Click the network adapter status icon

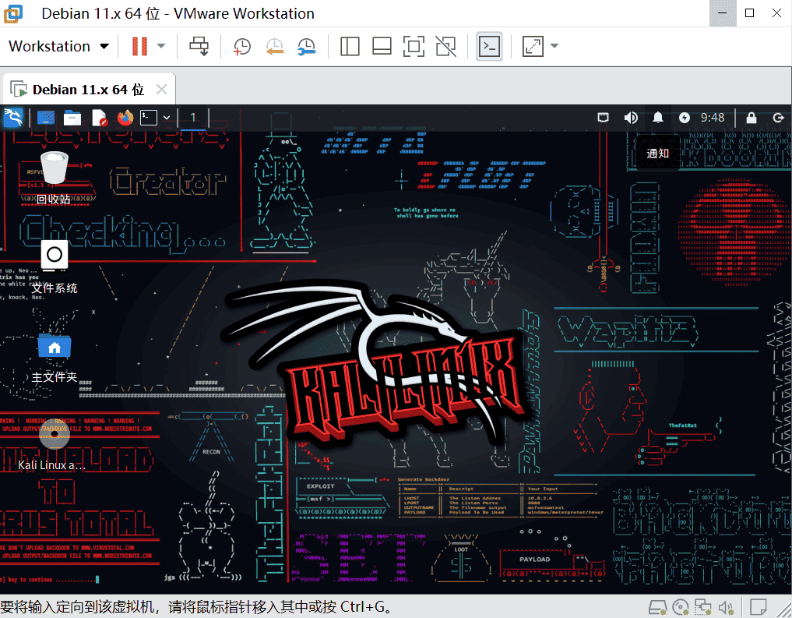702,607
